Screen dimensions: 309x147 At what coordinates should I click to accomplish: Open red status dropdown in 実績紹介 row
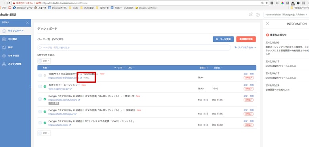[x=249, y=114]
